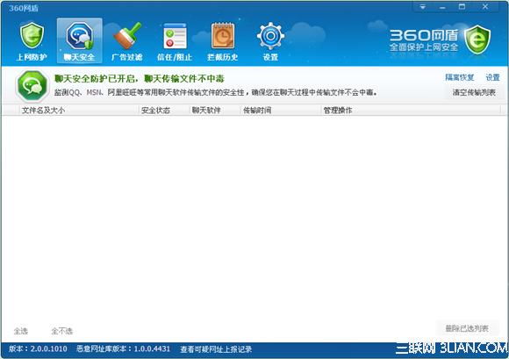Click the 全选 link
Screen dimensions: 509x359
pos(21,331)
